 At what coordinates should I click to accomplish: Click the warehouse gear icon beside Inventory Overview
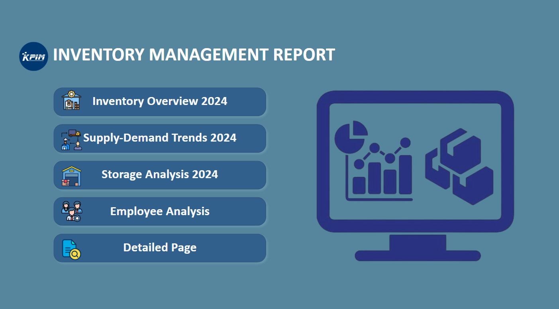pos(71,100)
